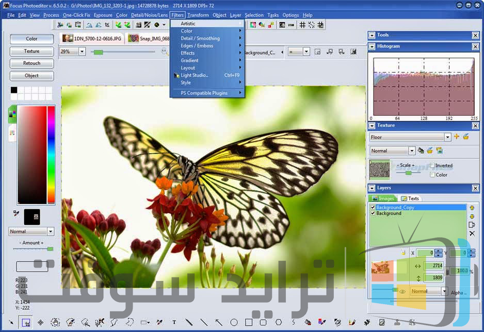Screen dimensions: 484x332
Task: Select the Move (four-arrow) tool
Action: (40, 322)
